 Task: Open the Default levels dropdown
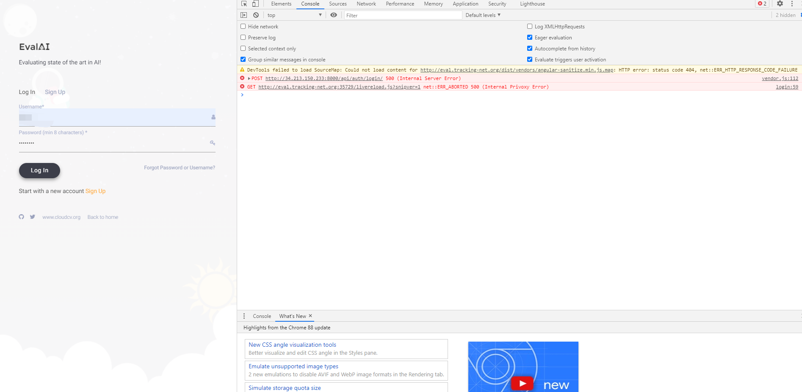click(x=483, y=15)
